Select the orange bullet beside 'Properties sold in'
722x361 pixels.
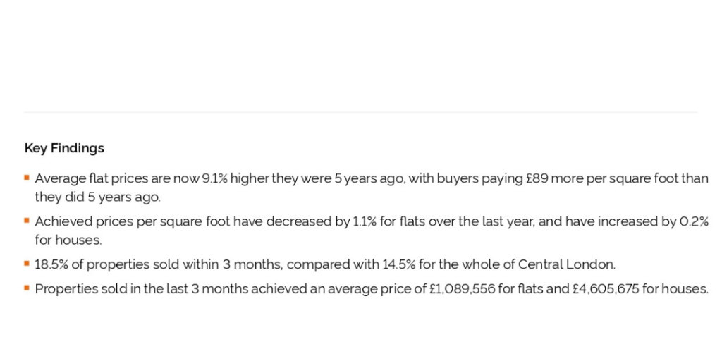point(27,288)
